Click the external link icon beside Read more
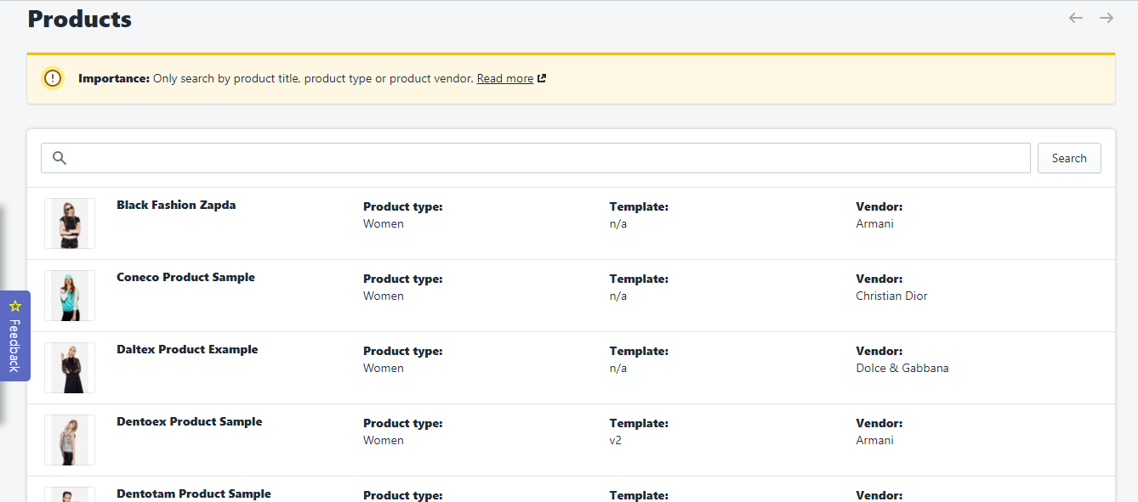 tap(542, 78)
